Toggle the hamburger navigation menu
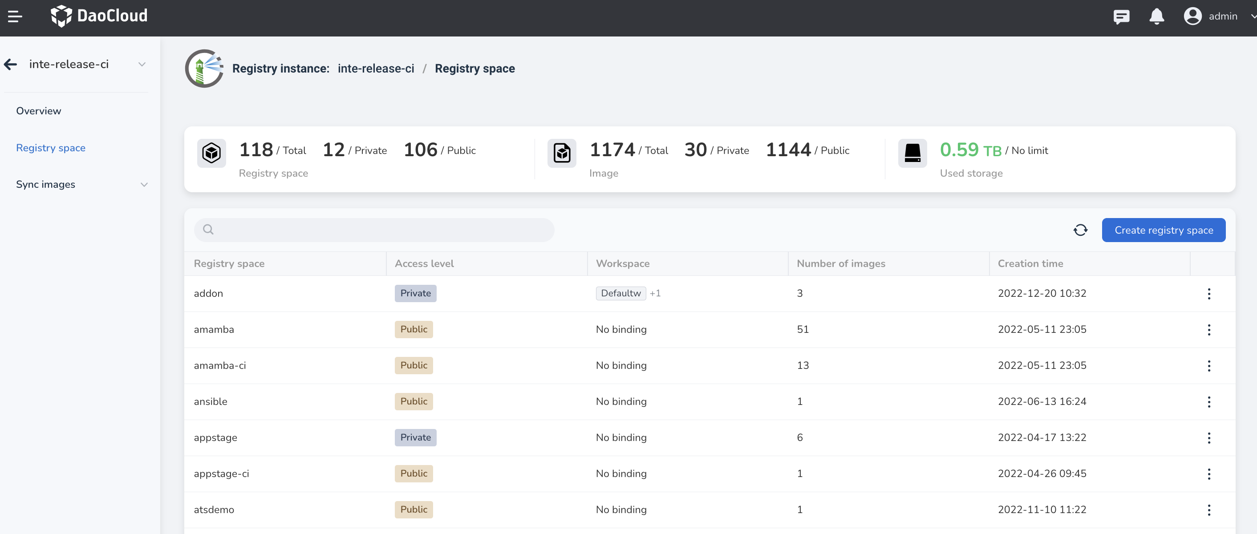The height and width of the screenshot is (534, 1257). [15, 16]
